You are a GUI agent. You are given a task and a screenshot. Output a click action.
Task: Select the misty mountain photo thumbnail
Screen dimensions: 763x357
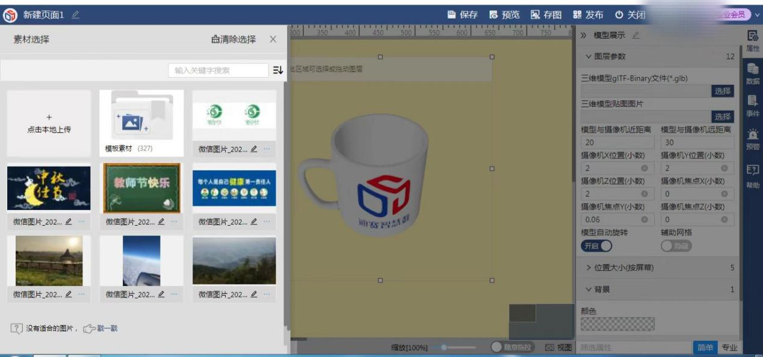(x=234, y=261)
